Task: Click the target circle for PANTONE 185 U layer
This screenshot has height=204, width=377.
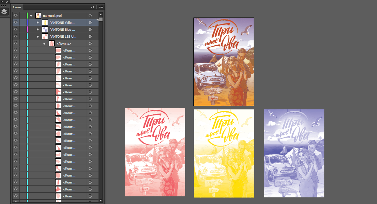Action: coord(90,36)
